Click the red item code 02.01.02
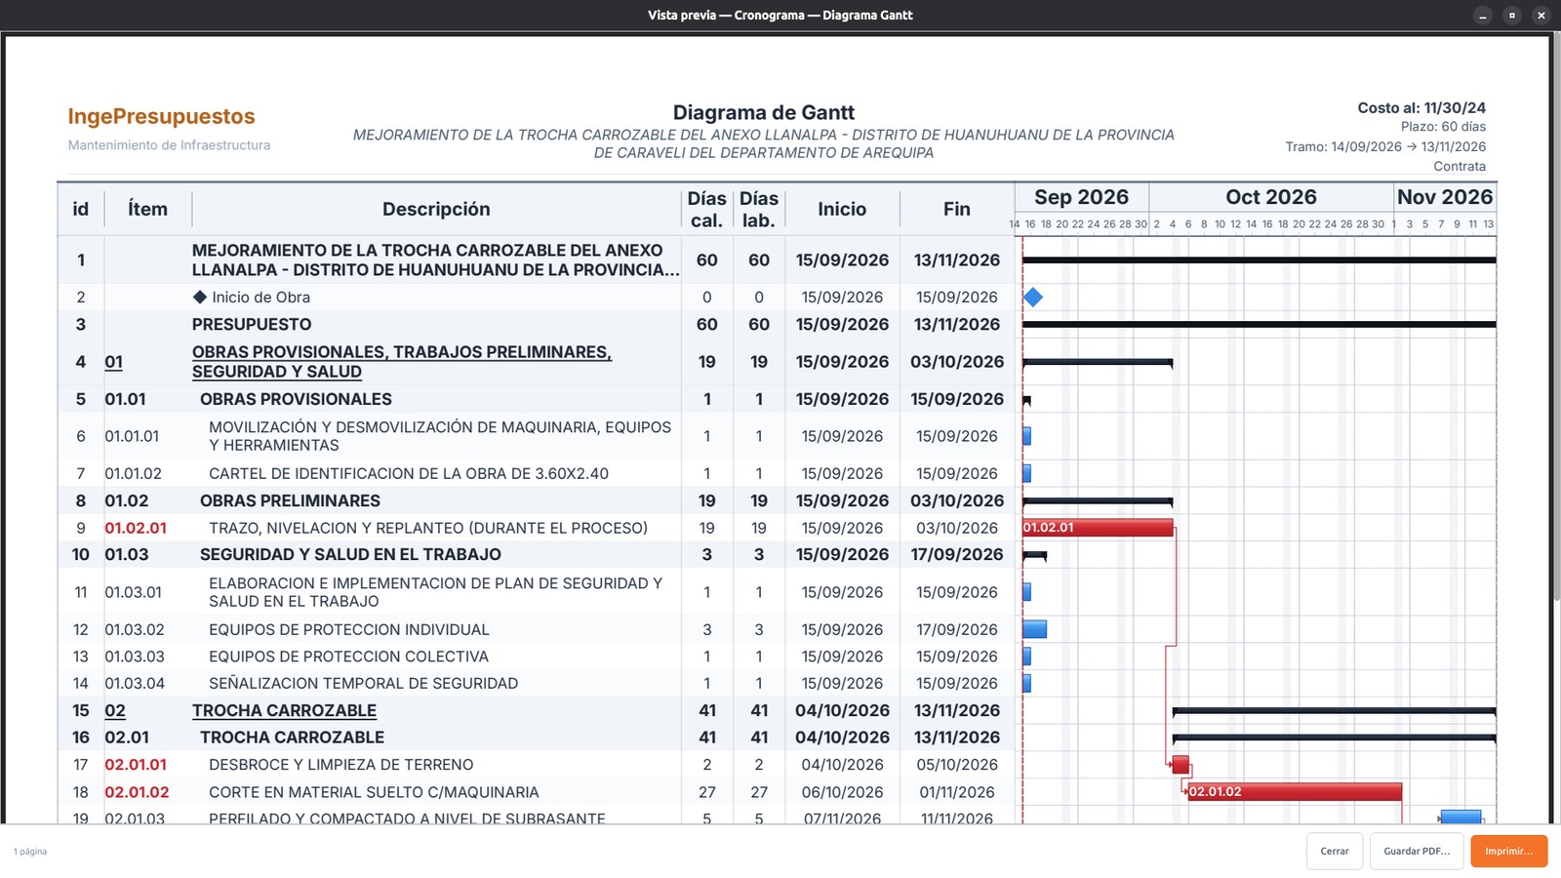 (x=137, y=792)
